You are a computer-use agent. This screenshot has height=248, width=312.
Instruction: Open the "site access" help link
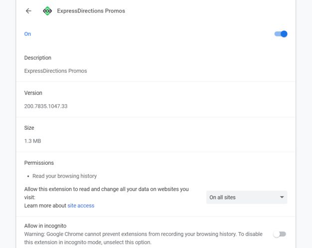pos(81,206)
